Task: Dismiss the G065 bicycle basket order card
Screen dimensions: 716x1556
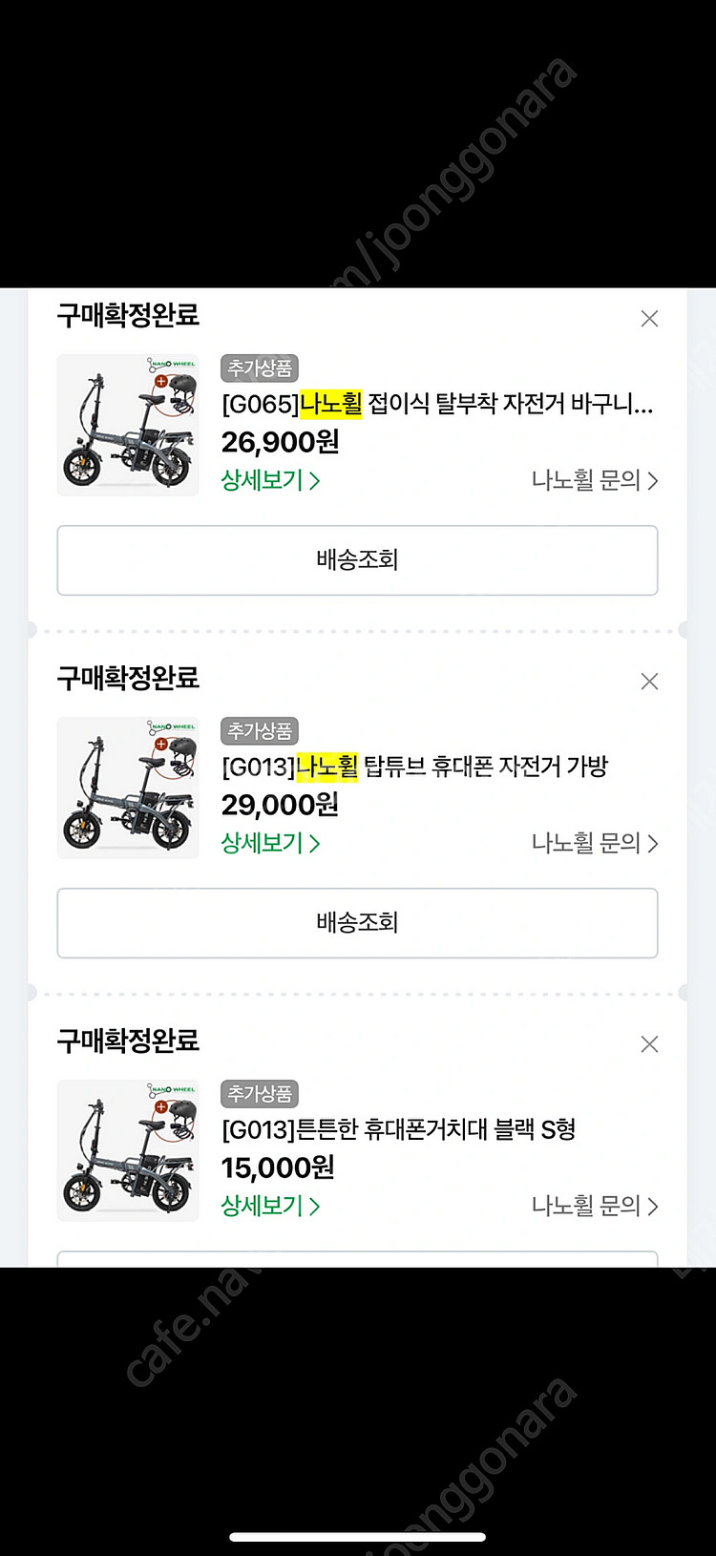Action: 649,319
